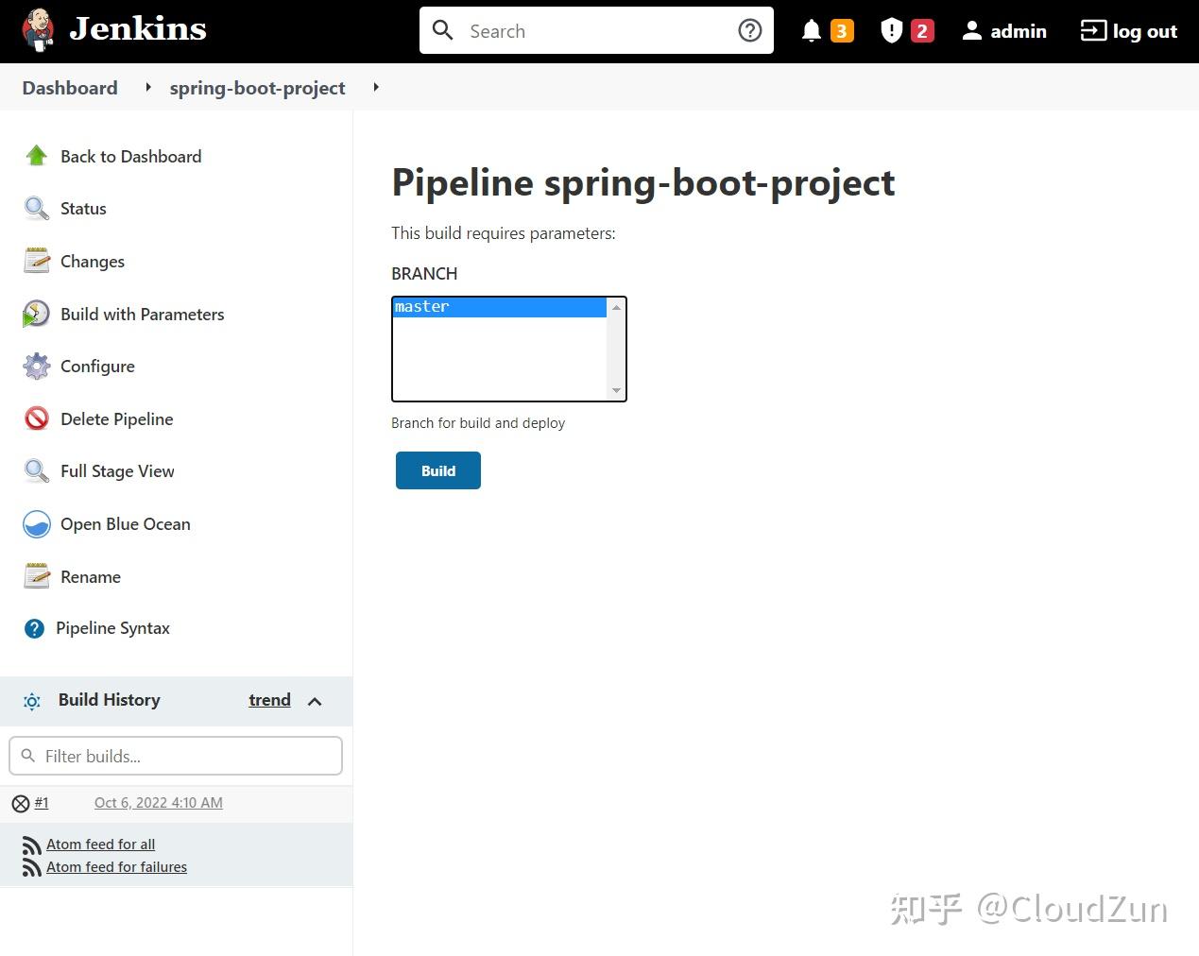Viewport: 1199px width, 956px height.
Task: Click the Pipeline Syntax question mark icon
Action: 34,627
